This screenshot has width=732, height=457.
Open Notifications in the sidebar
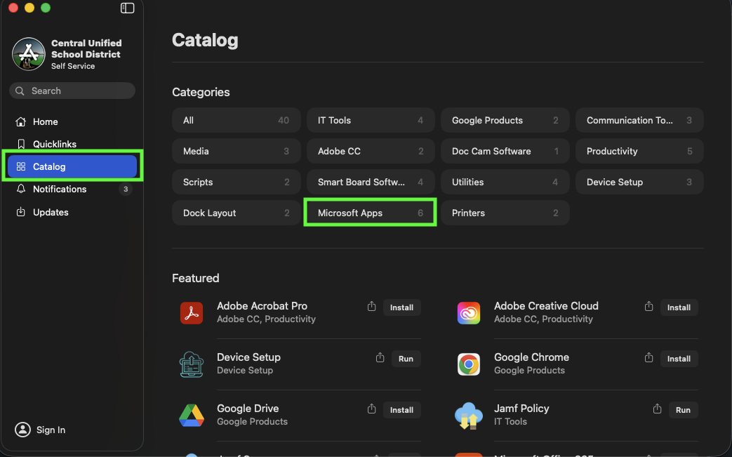pyautogui.click(x=72, y=189)
